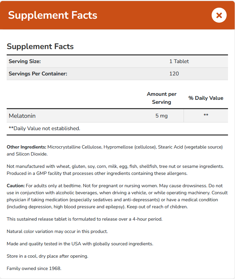Click the dark Supplement Facts section heading

coord(40,46)
